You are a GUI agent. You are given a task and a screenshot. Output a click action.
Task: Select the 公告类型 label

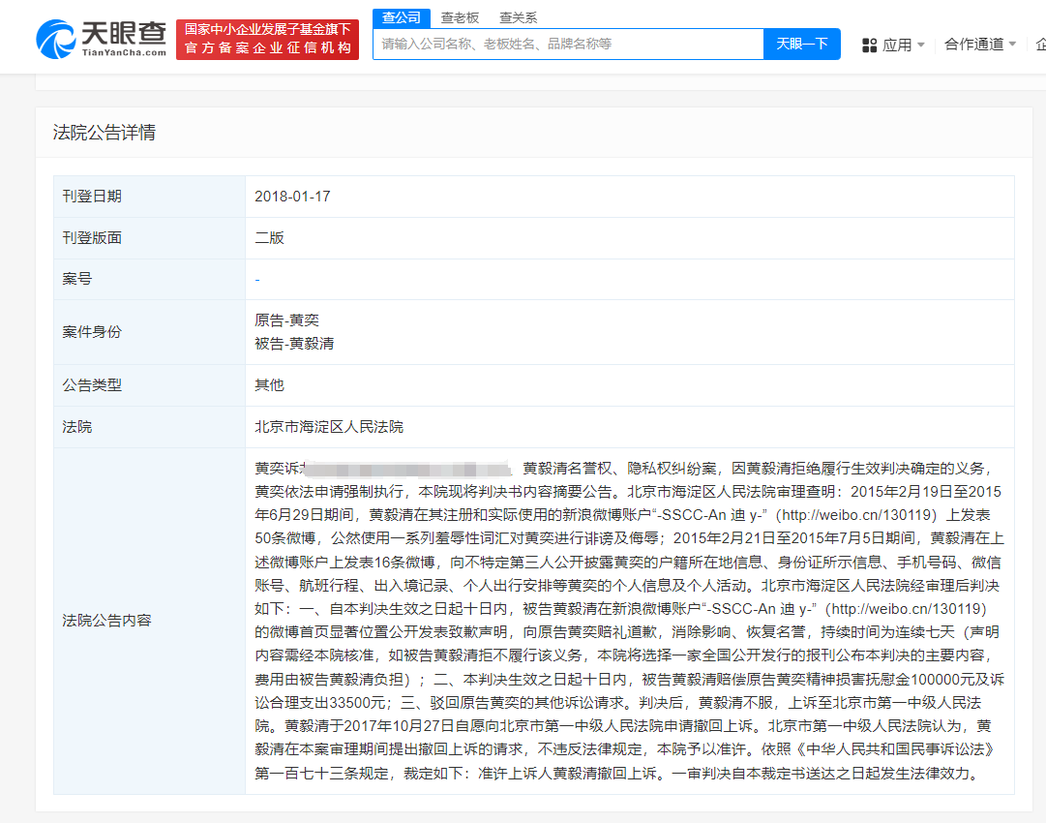point(92,385)
